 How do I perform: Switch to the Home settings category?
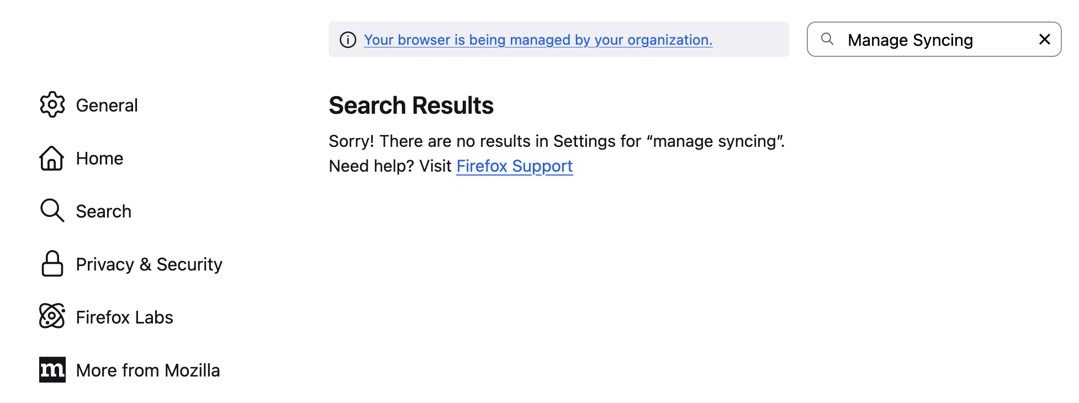[x=99, y=158]
